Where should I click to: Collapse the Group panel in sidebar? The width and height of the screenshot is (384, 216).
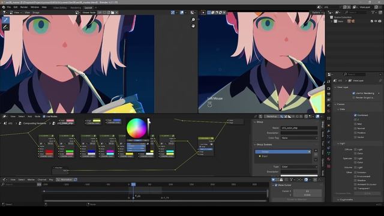coord(259,122)
